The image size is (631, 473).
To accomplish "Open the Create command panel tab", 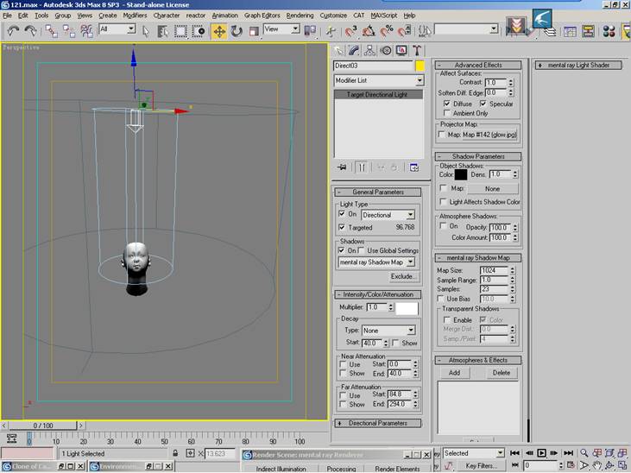I will pyautogui.click(x=340, y=50).
